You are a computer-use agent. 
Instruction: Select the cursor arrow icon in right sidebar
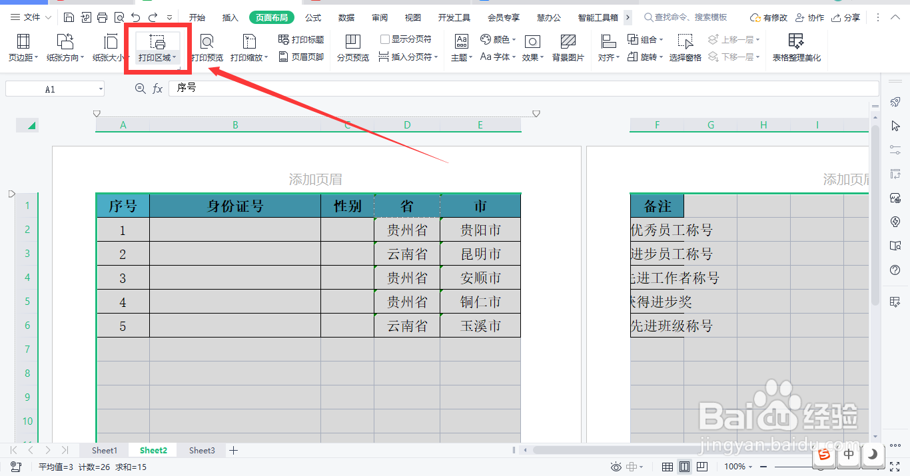(x=895, y=125)
